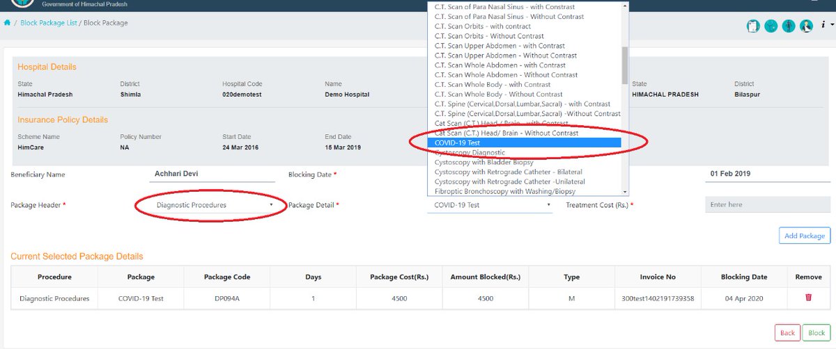This screenshot has width=836, height=349.
Task: Click the Demo Hospital name text
Action: 347,95
